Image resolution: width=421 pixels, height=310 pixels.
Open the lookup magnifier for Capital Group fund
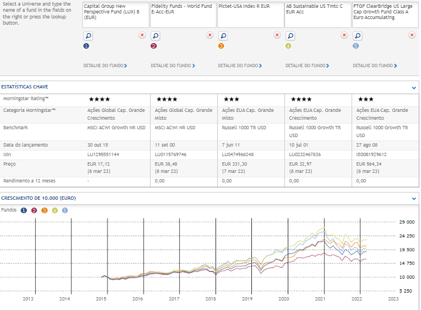point(88,35)
